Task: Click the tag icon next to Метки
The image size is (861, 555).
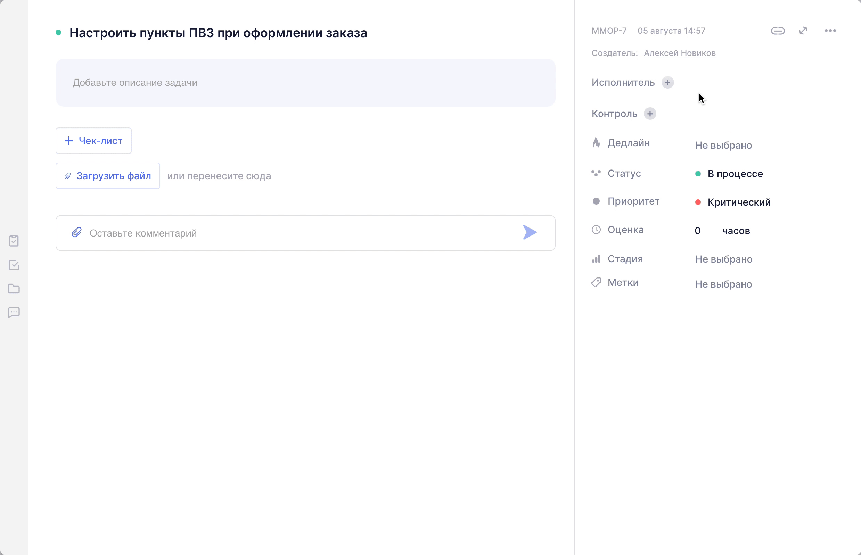Action: [x=596, y=283]
